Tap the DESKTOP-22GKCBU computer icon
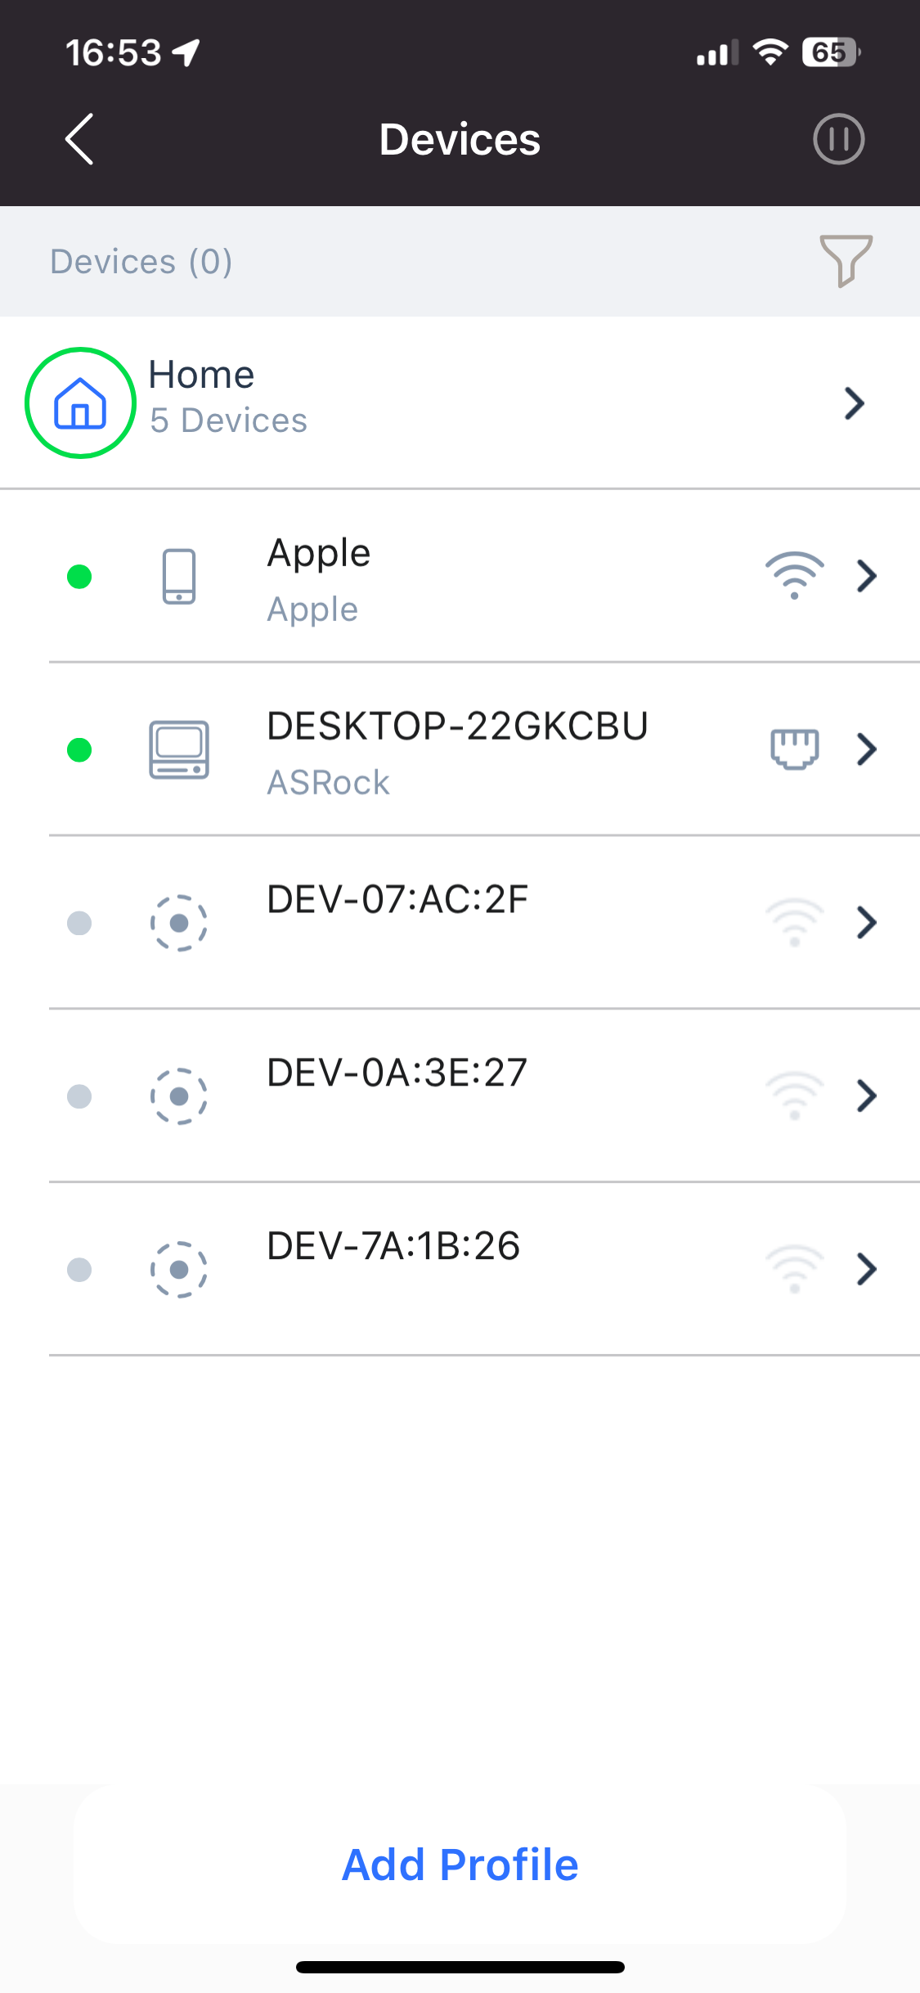920x1993 pixels. point(178,749)
